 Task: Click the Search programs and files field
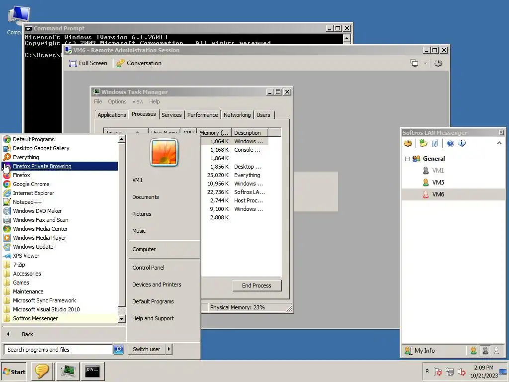[x=59, y=350]
